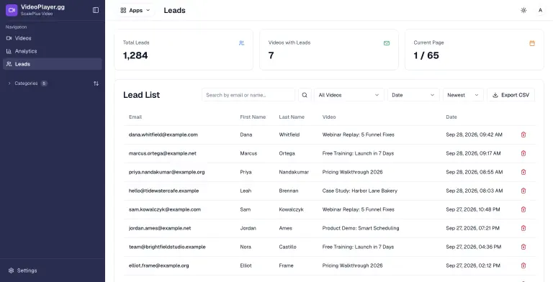Open the All Videos filter dropdown
Viewport: 553px width, 282px height.
coord(349,95)
